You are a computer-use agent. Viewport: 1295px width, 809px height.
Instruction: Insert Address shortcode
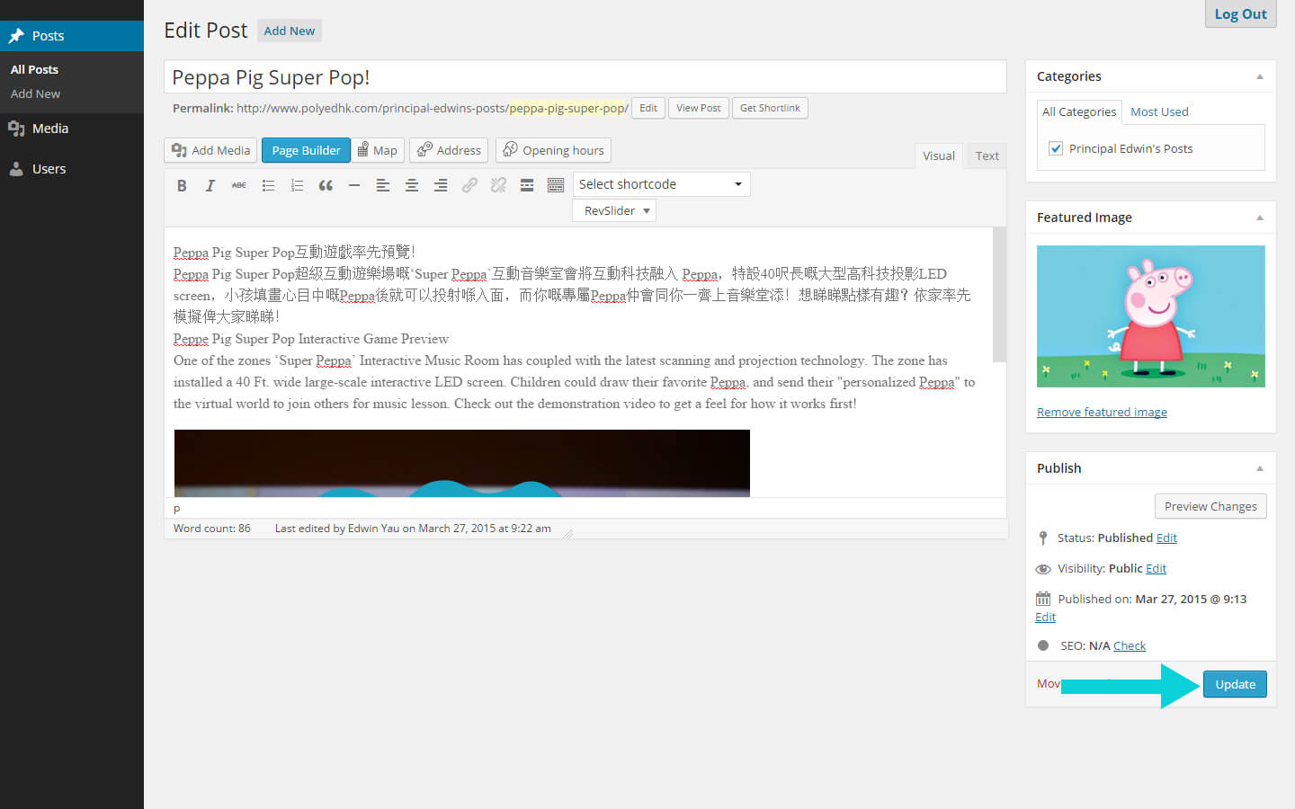point(449,150)
